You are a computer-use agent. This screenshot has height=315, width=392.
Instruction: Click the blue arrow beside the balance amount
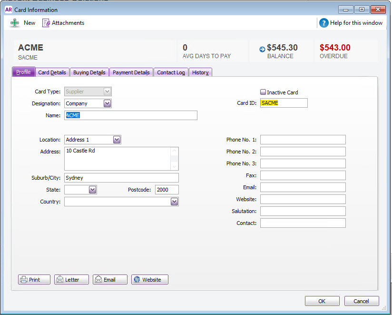click(262, 50)
